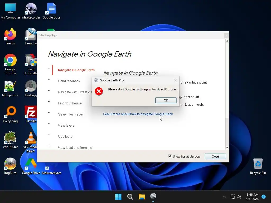This screenshot has height=203, width=271.
Task: Launch Google Chrome from the desktop
Action: pyautogui.click(x=10, y=64)
